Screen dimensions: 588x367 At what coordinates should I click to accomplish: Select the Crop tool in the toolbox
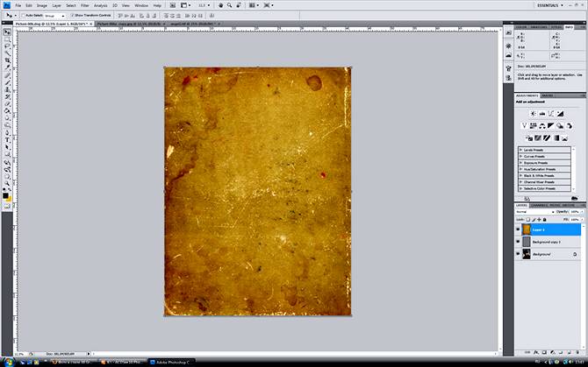[7, 60]
